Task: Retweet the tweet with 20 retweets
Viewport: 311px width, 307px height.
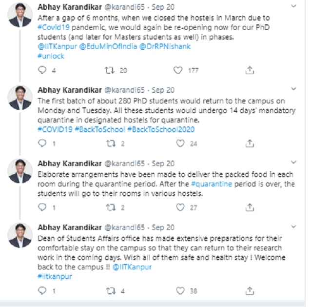Action: [x=110, y=70]
